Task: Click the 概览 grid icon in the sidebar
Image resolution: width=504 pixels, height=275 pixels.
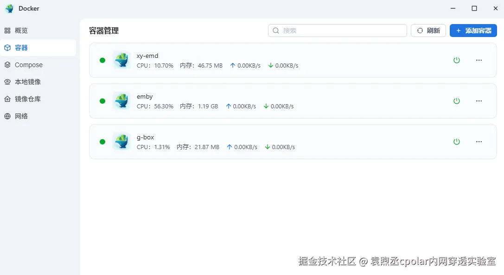Action: [x=7, y=31]
